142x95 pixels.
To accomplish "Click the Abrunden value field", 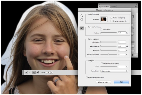I will point(122,42).
